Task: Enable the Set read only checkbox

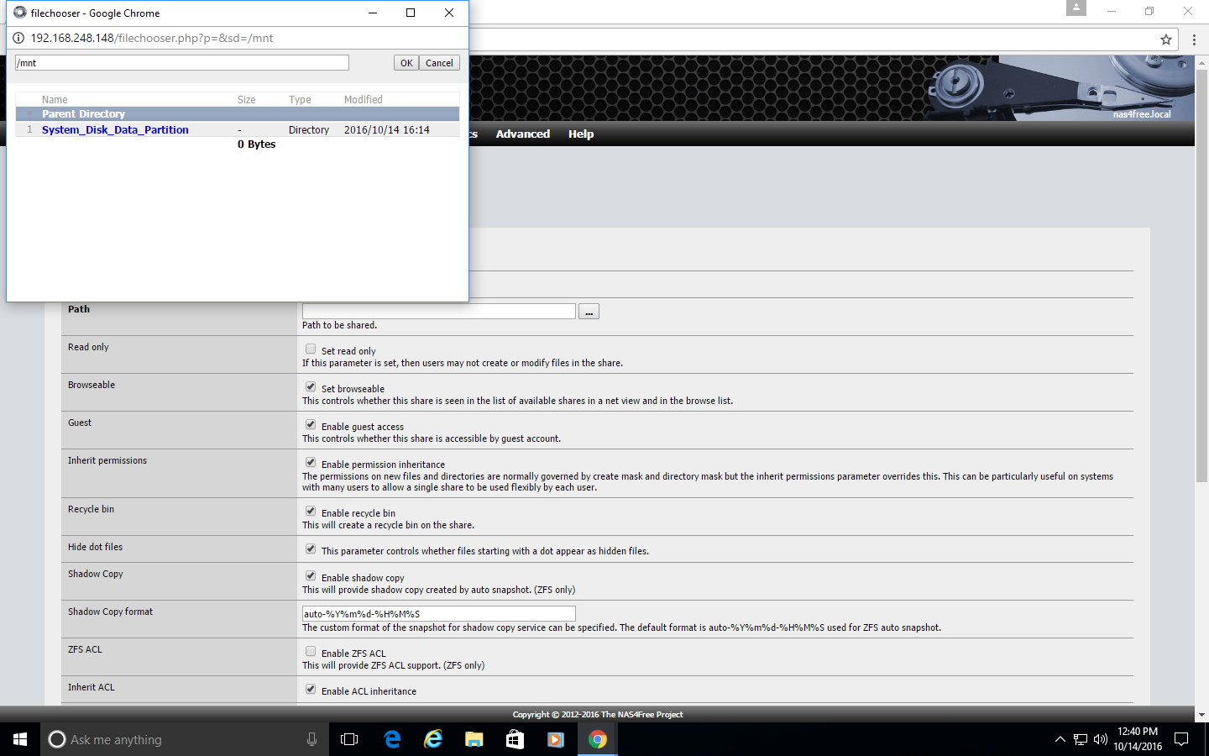Action: 311,349
